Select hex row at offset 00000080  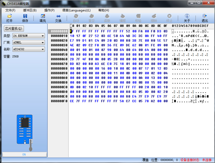[x=59, y=68]
